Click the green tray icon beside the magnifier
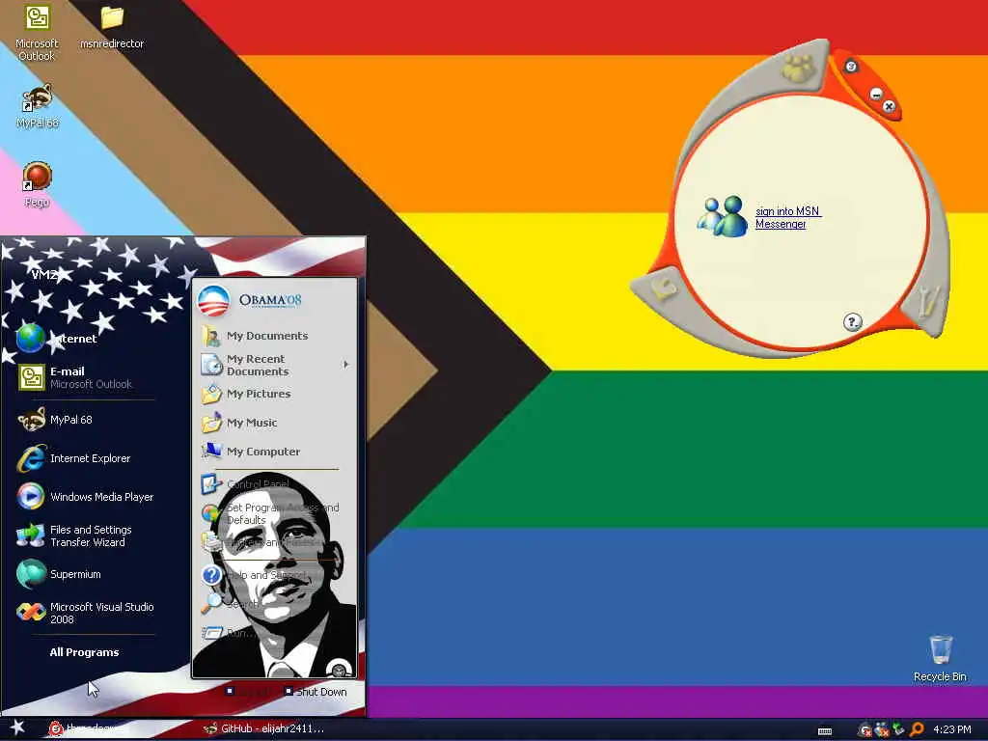988x741 pixels. [898, 729]
